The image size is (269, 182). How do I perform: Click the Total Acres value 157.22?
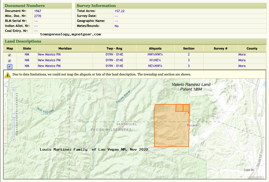(x=119, y=11)
